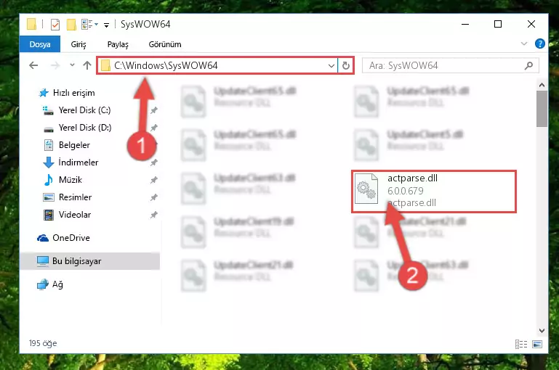Open the recent locations dropdown arrow

pos(73,65)
